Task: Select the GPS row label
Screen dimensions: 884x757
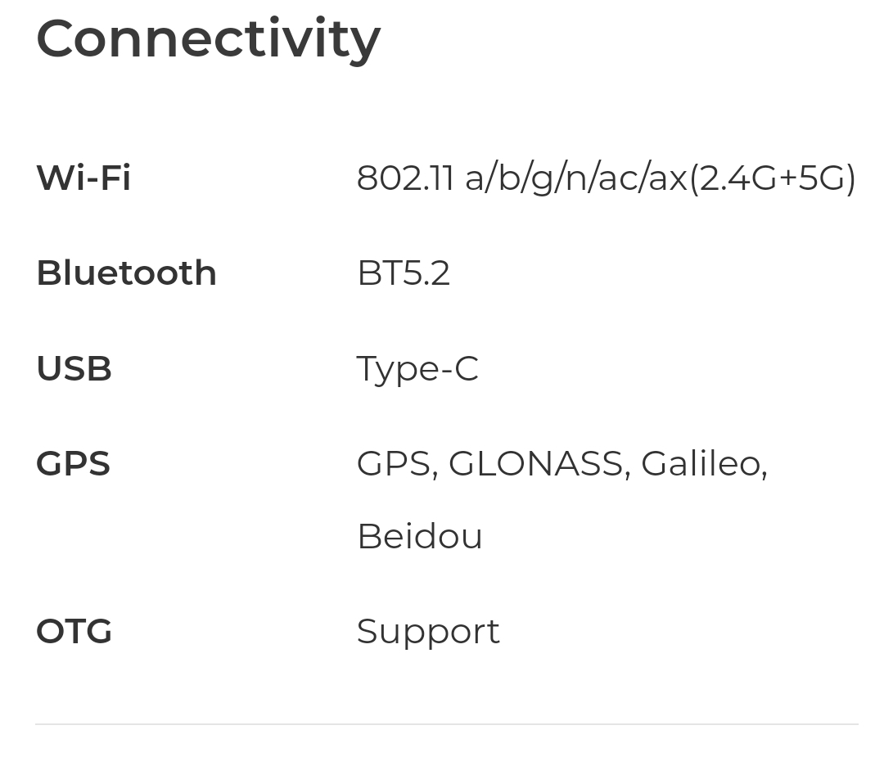Action: click(x=74, y=464)
